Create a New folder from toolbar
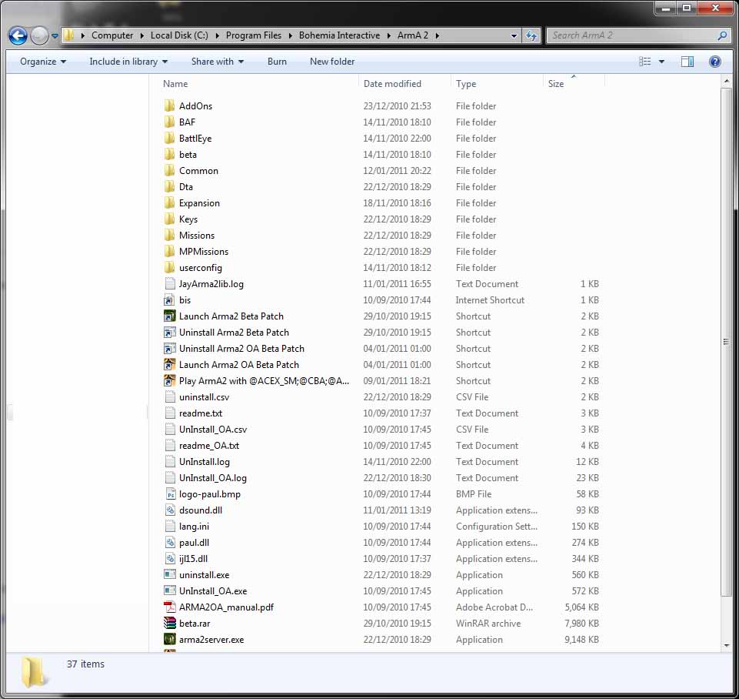 (332, 62)
